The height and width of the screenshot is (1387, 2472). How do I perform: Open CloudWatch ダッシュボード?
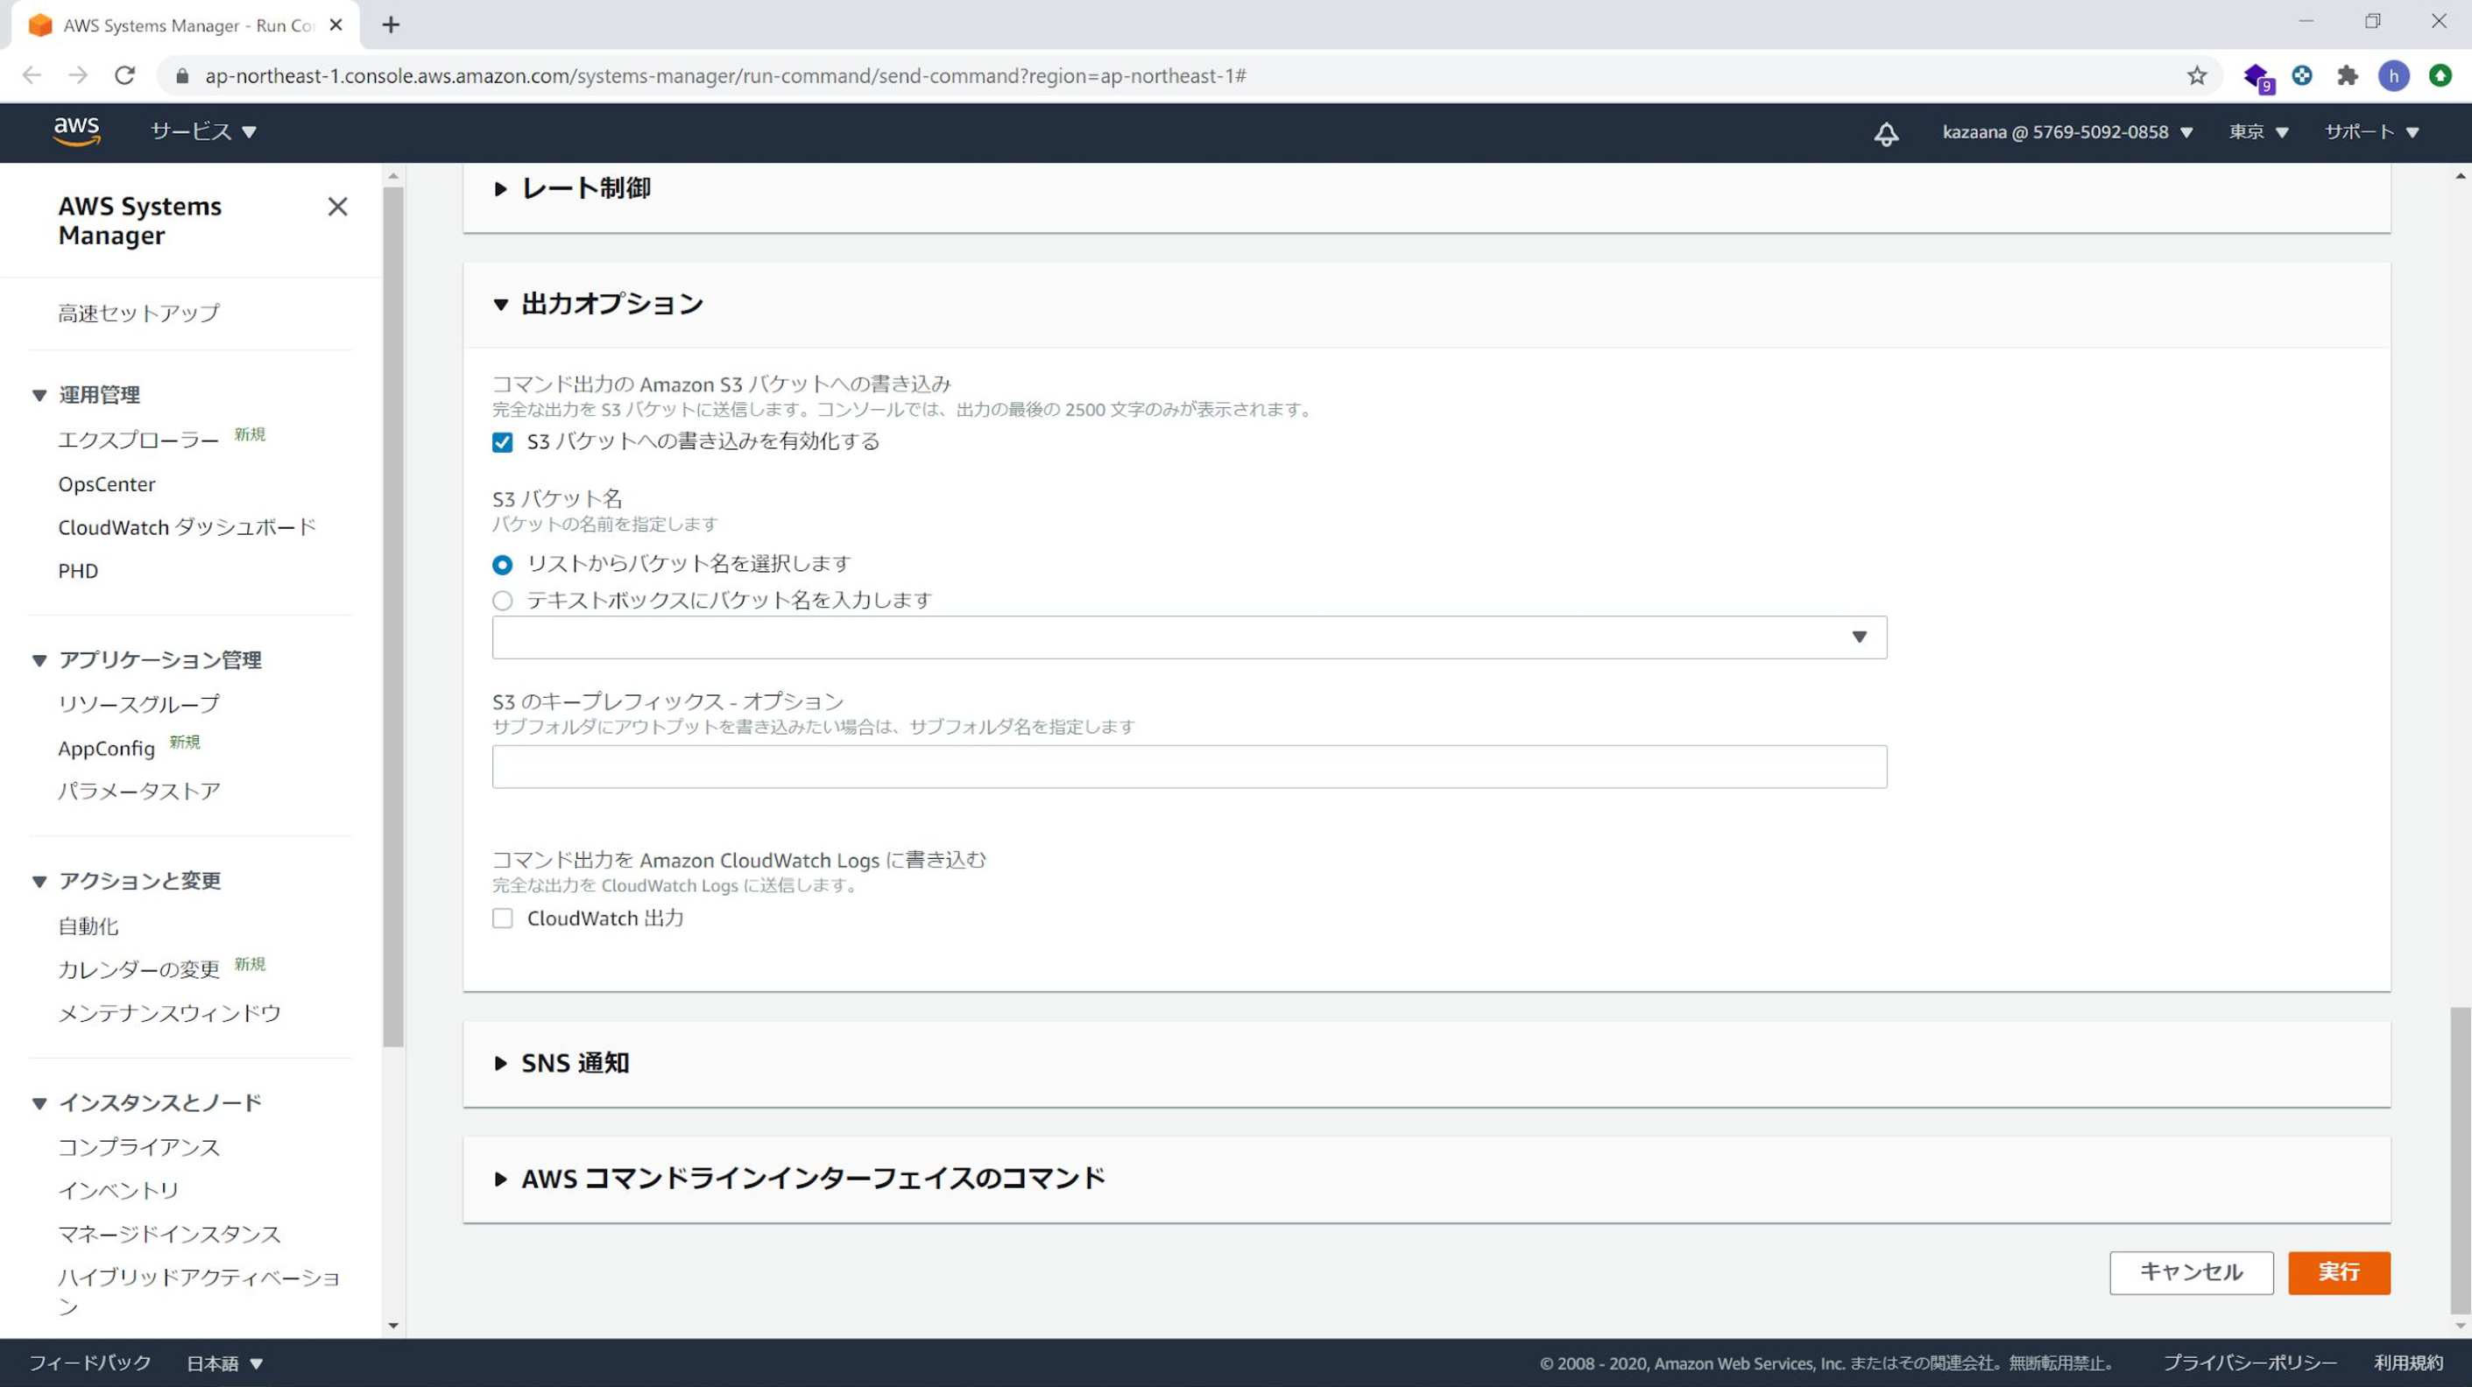187,527
